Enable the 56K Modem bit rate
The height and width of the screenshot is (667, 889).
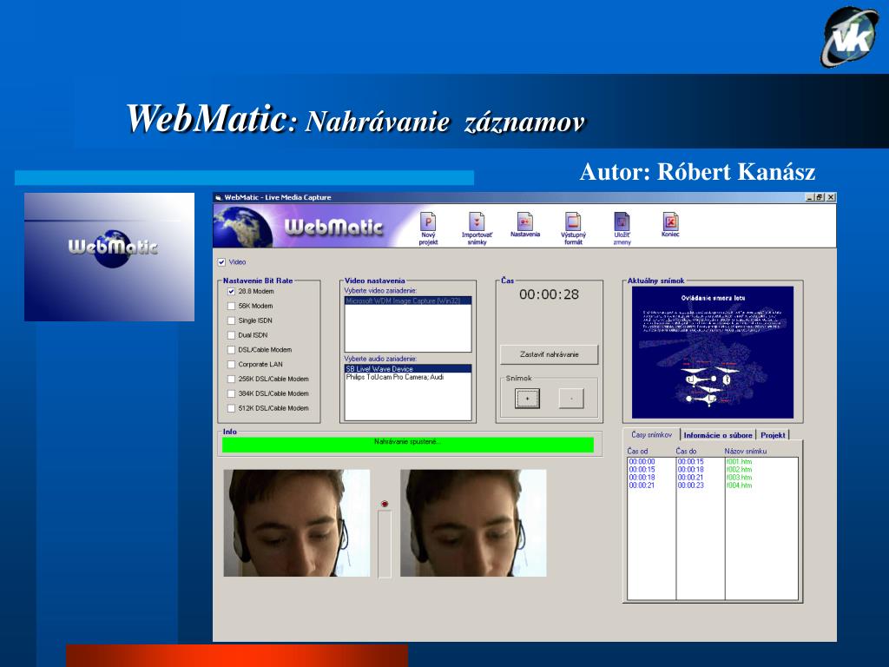pyautogui.click(x=231, y=306)
